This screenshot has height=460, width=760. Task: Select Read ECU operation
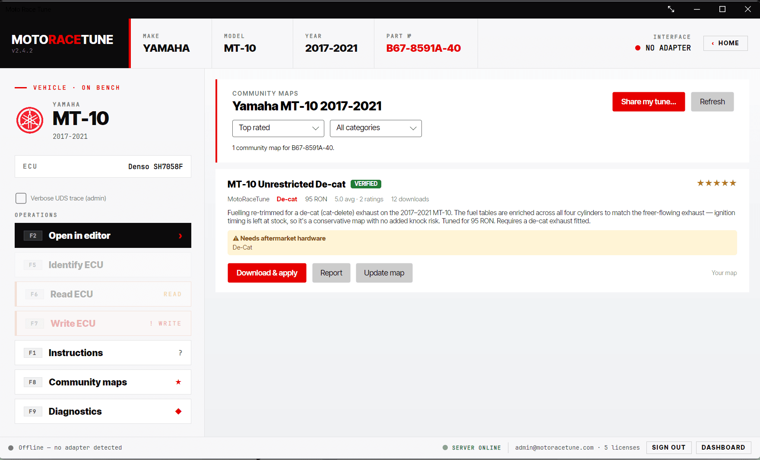pos(103,294)
